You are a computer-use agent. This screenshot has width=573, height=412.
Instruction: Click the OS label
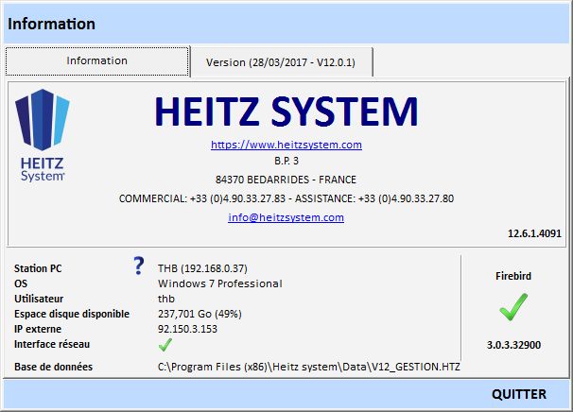pos(21,283)
